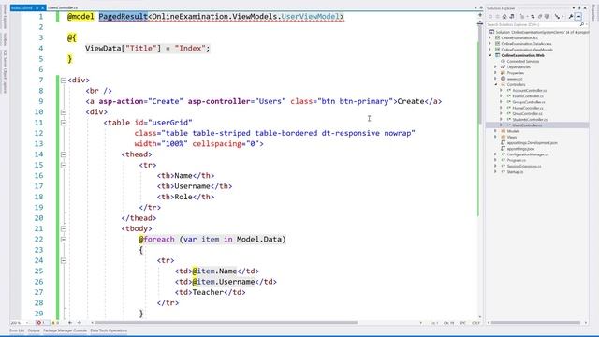Collapse the tbody element at line 21

(64, 228)
